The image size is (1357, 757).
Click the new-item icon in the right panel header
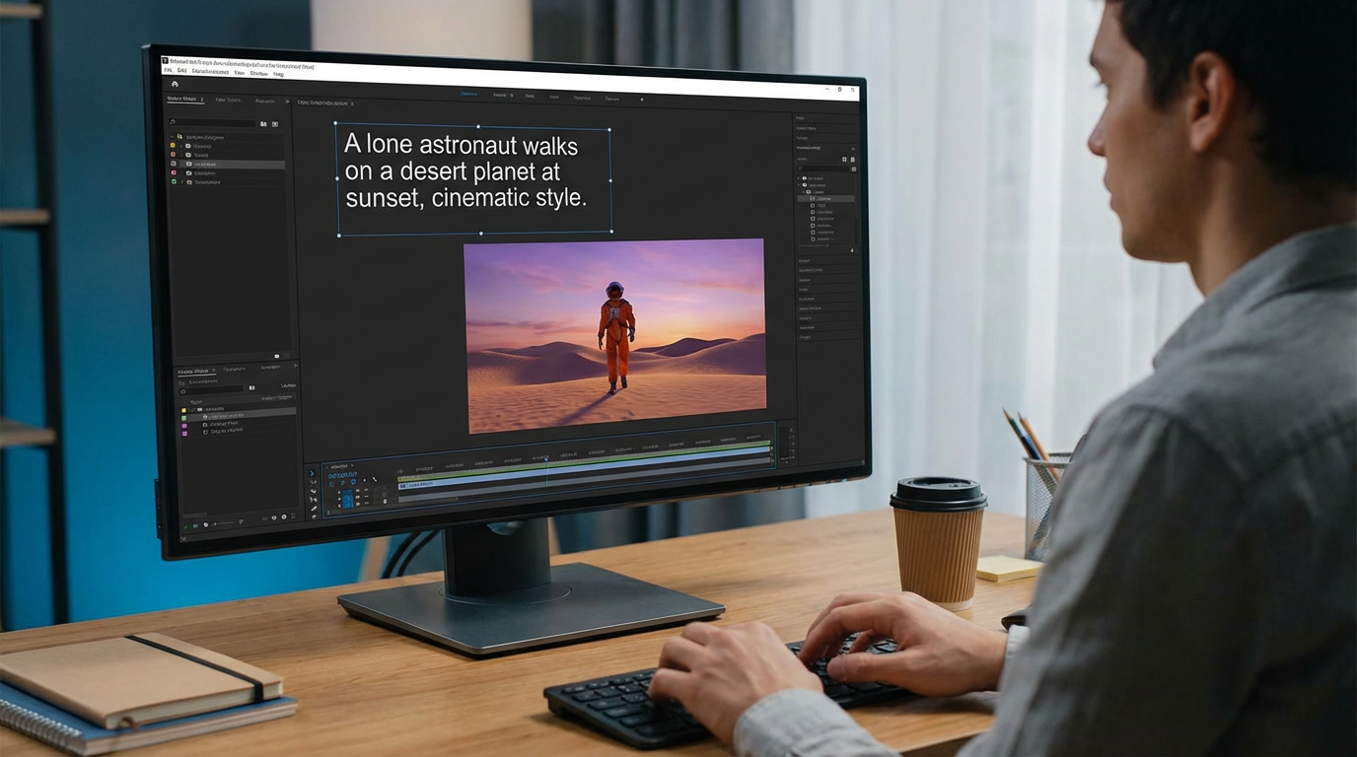pos(844,159)
